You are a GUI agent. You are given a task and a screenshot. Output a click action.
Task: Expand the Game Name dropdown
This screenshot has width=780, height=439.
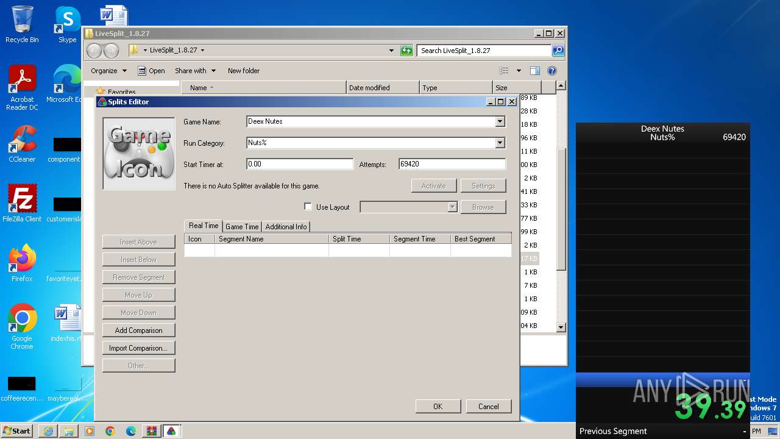click(500, 121)
